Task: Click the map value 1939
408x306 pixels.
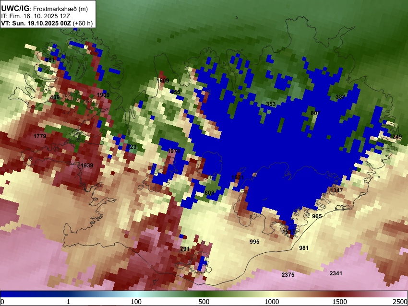Action: coord(87,165)
